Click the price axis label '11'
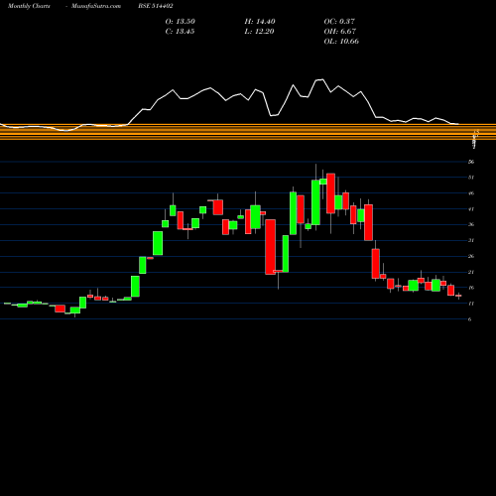 (x=471, y=304)
